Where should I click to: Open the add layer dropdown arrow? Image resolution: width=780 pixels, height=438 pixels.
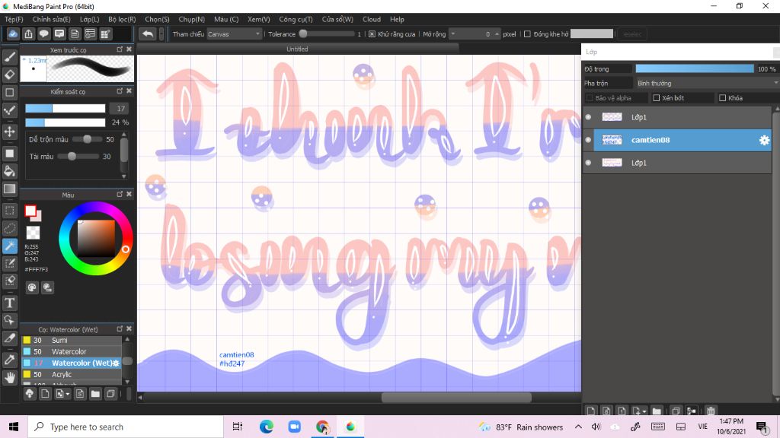(644, 411)
